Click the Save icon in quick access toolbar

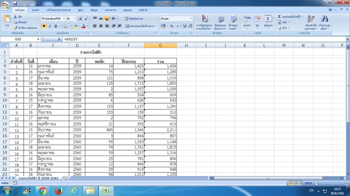click(x=15, y=3)
